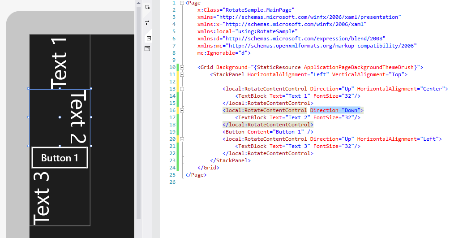The height and width of the screenshot is (238, 450).
Task: Open the document outline icon
Action: point(147,48)
